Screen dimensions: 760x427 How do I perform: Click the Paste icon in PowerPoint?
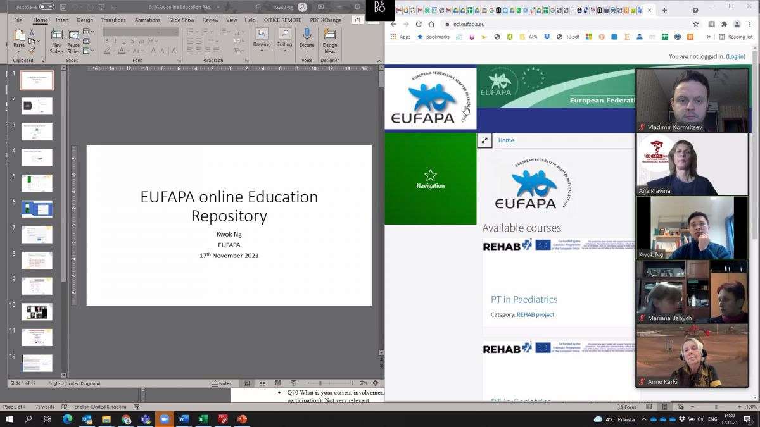[19, 35]
